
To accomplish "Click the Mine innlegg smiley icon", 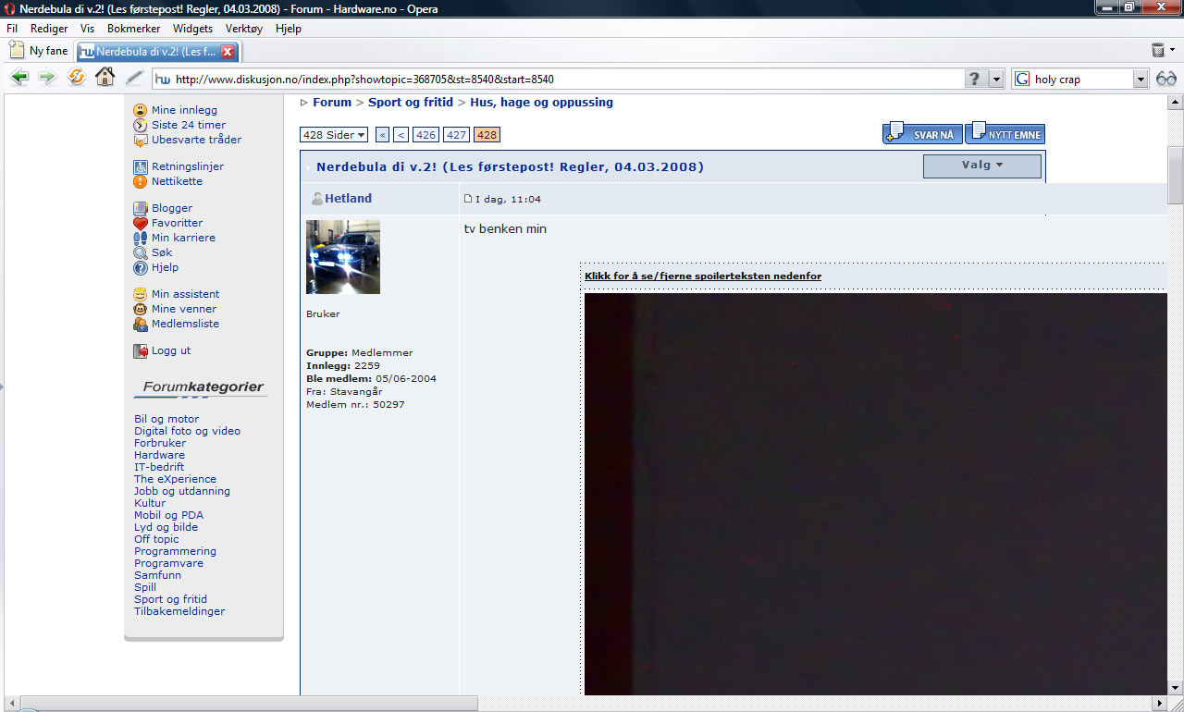I will [x=141, y=110].
